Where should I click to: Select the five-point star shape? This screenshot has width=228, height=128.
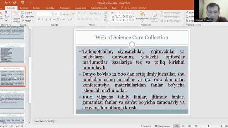[130, 20]
